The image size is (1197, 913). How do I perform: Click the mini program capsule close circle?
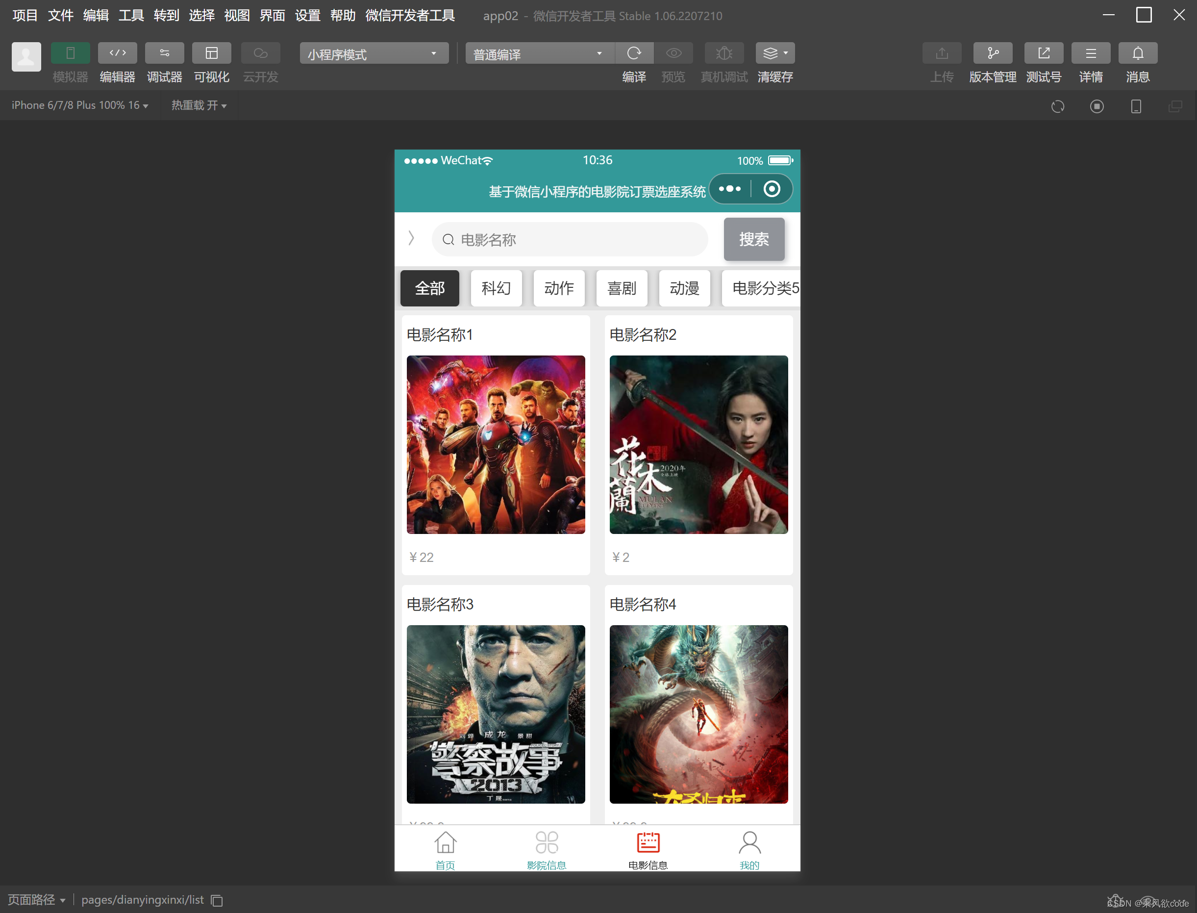(x=771, y=189)
